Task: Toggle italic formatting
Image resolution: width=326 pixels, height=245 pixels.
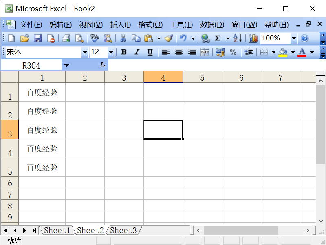Action: point(137,52)
